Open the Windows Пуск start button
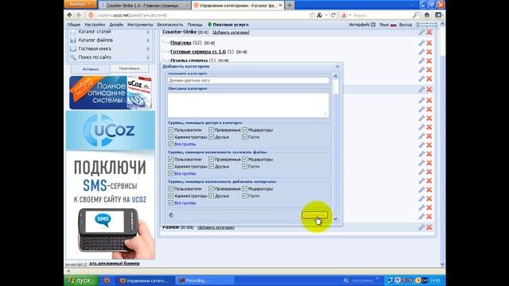The image size is (509, 286). (81, 280)
